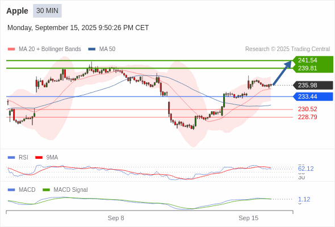
Task: Select the 241.54 resistance price tag
Action: coord(313,60)
